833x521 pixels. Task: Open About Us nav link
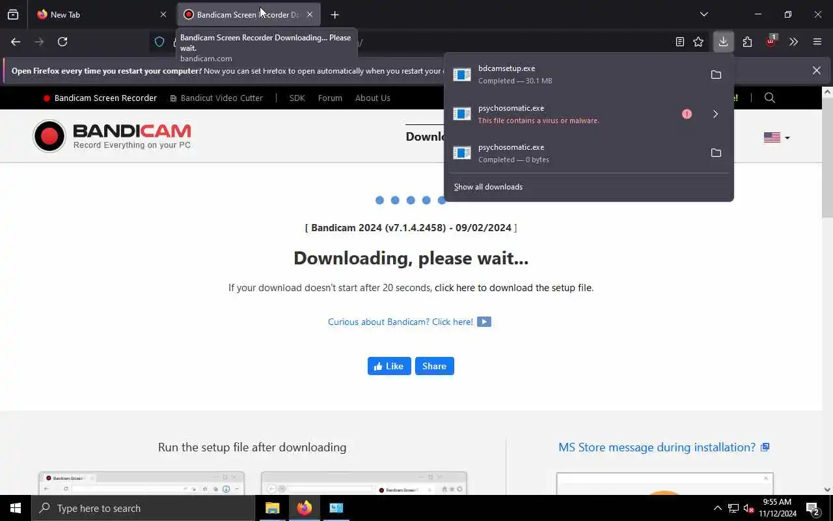[x=372, y=98]
